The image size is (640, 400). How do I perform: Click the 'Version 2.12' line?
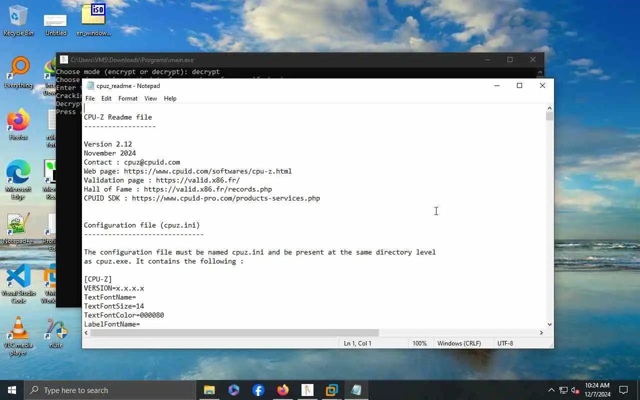[x=108, y=144]
